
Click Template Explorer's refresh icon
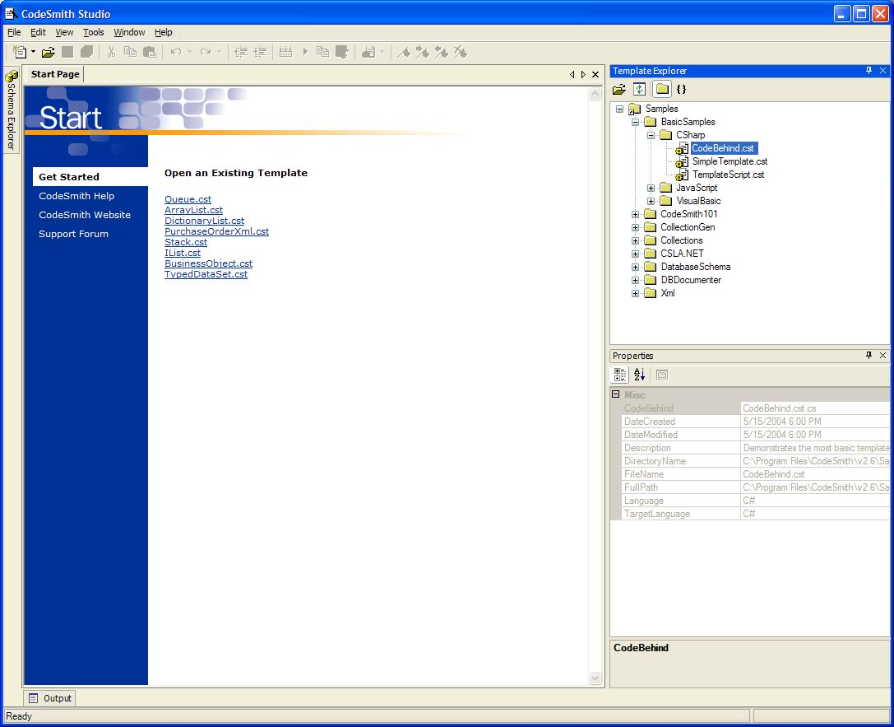coord(640,89)
